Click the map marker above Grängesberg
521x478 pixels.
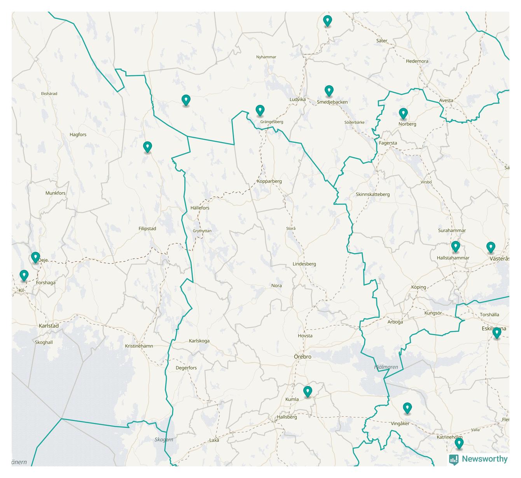click(x=260, y=110)
